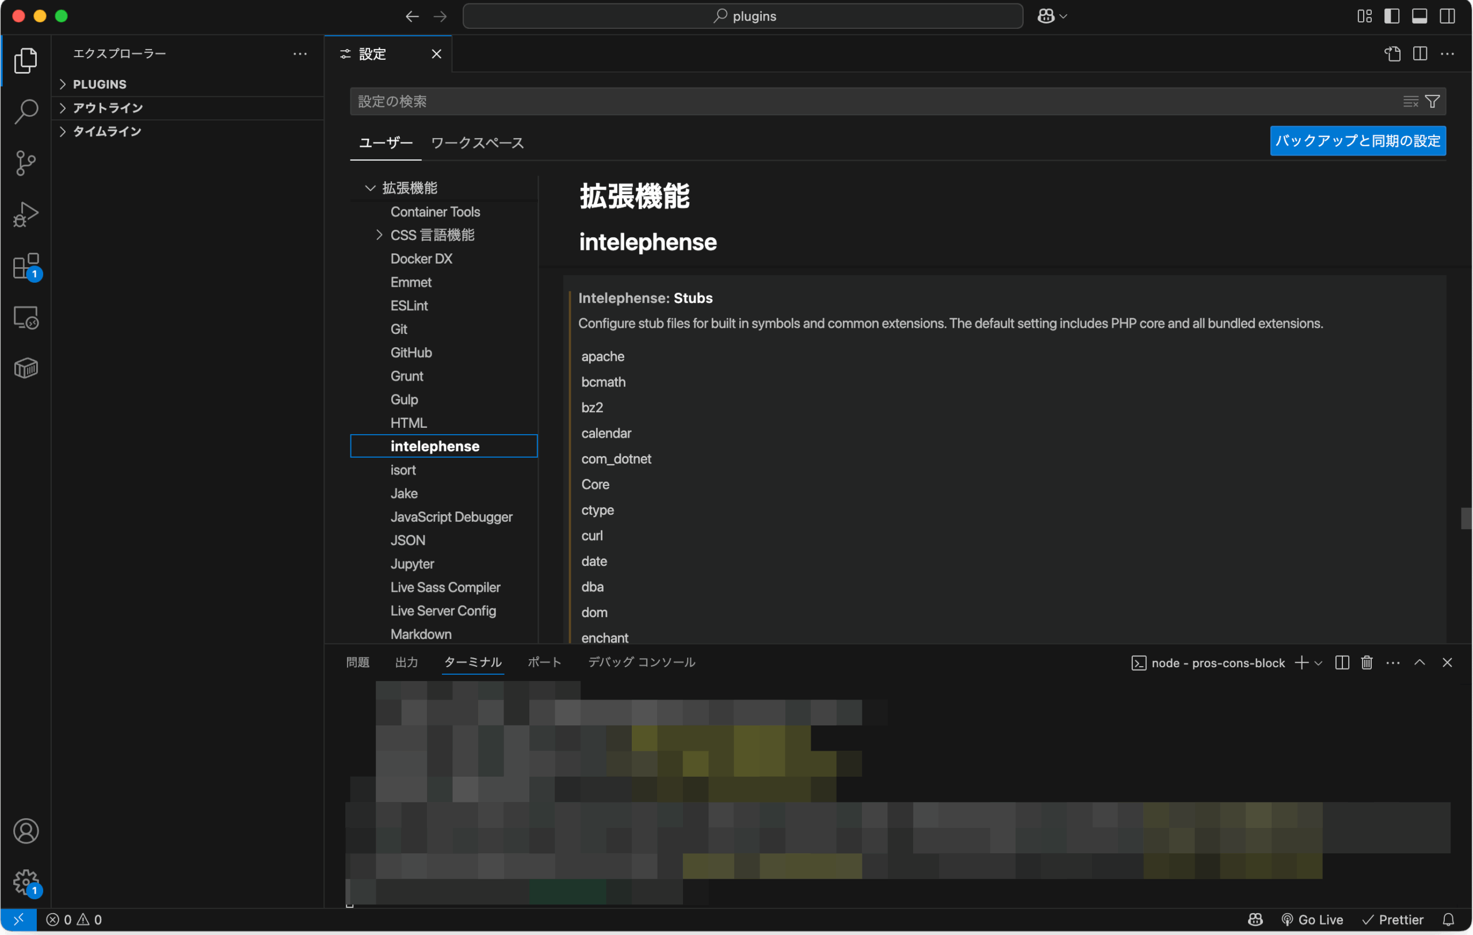Image resolution: width=1473 pixels, height=935 pixels.
Task: Toggle the bottom panel visibility
Action: click(x=1420, y=16)
